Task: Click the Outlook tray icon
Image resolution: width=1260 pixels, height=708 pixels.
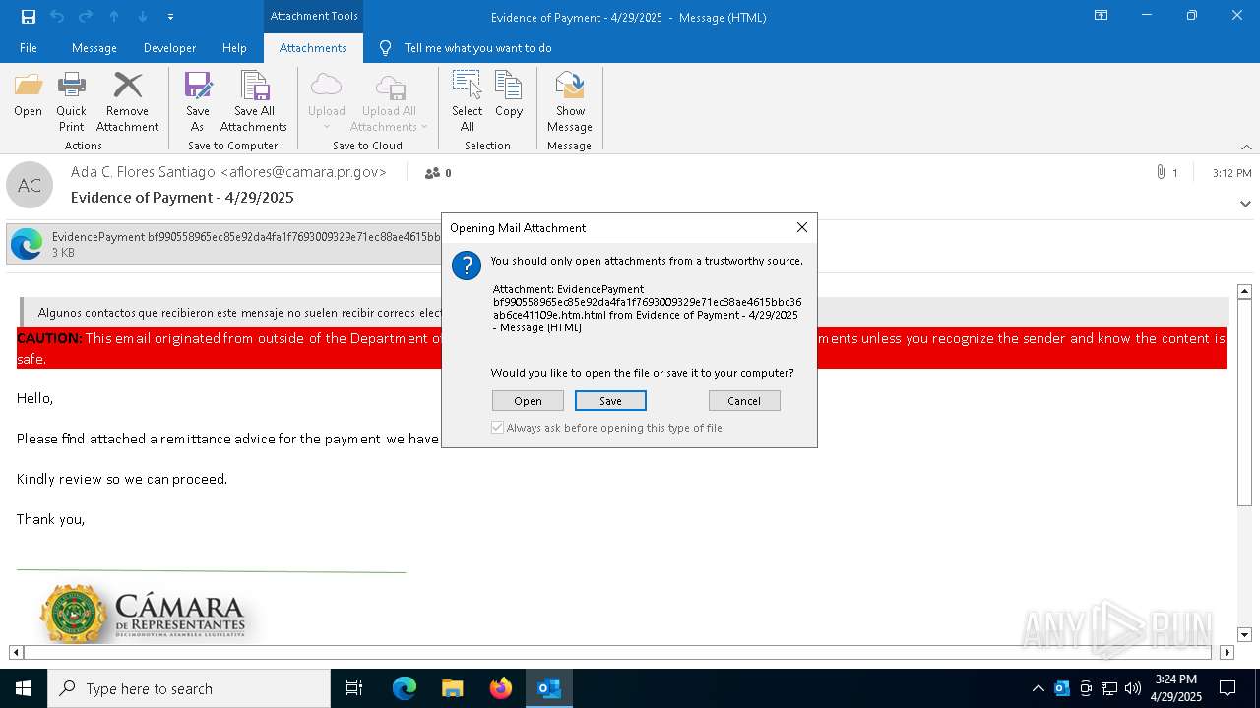Action: (x=1062, y=688)
